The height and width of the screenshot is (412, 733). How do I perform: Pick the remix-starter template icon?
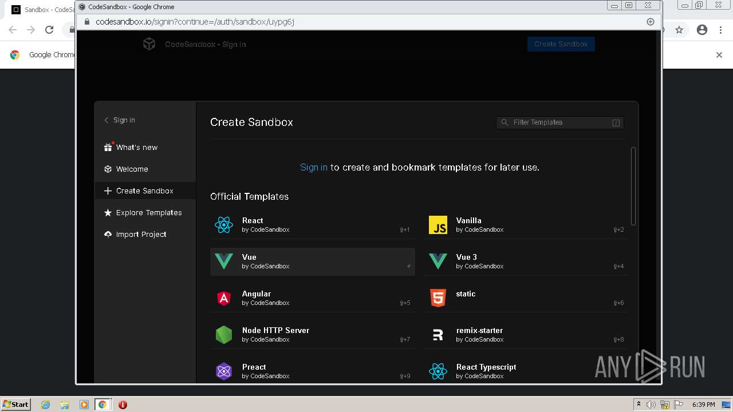point(438,335)
